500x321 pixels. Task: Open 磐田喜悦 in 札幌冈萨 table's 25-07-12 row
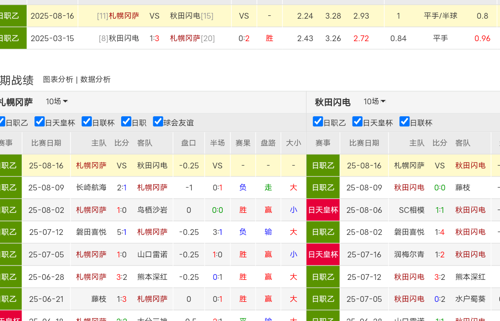tap(91, 232)
